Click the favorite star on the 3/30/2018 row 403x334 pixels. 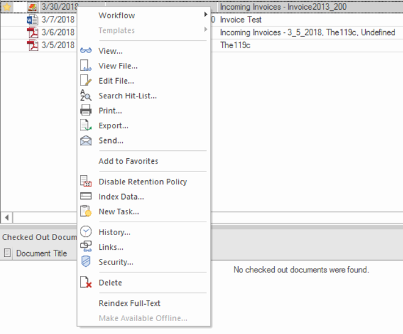tap(7, 7)
